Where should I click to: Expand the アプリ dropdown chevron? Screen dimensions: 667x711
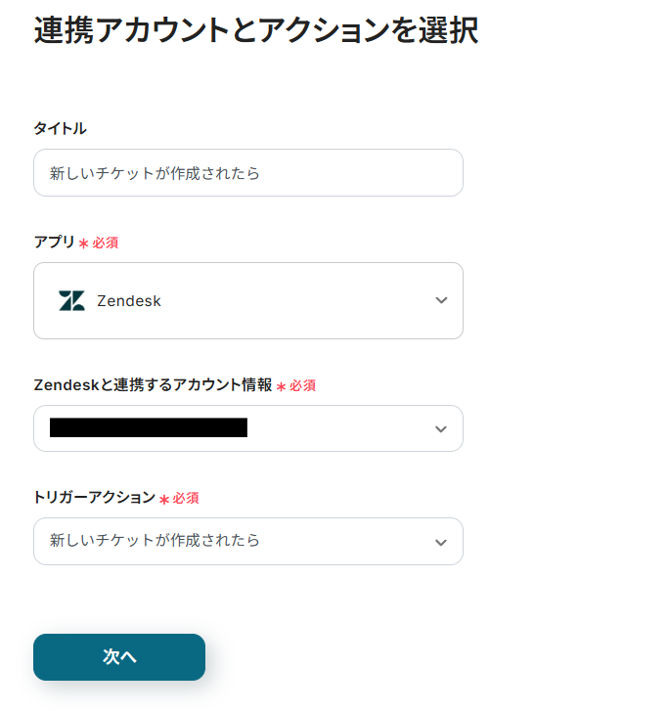click(441, 301)
